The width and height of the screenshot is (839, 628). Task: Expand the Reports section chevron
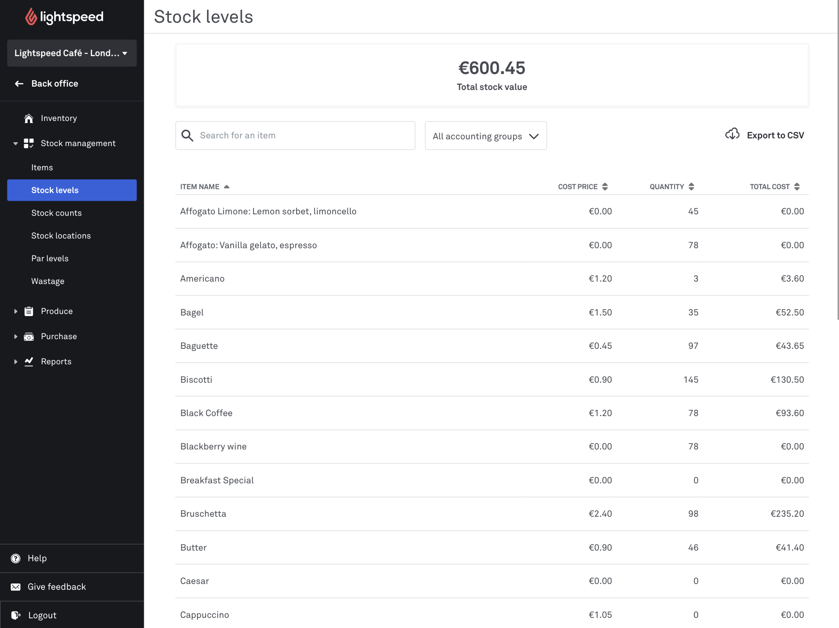click(x=15, y=361)
